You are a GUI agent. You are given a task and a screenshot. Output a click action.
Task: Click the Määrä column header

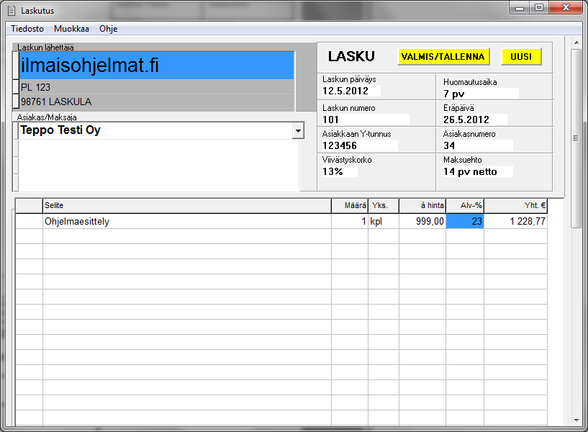[x=350, y=205]
